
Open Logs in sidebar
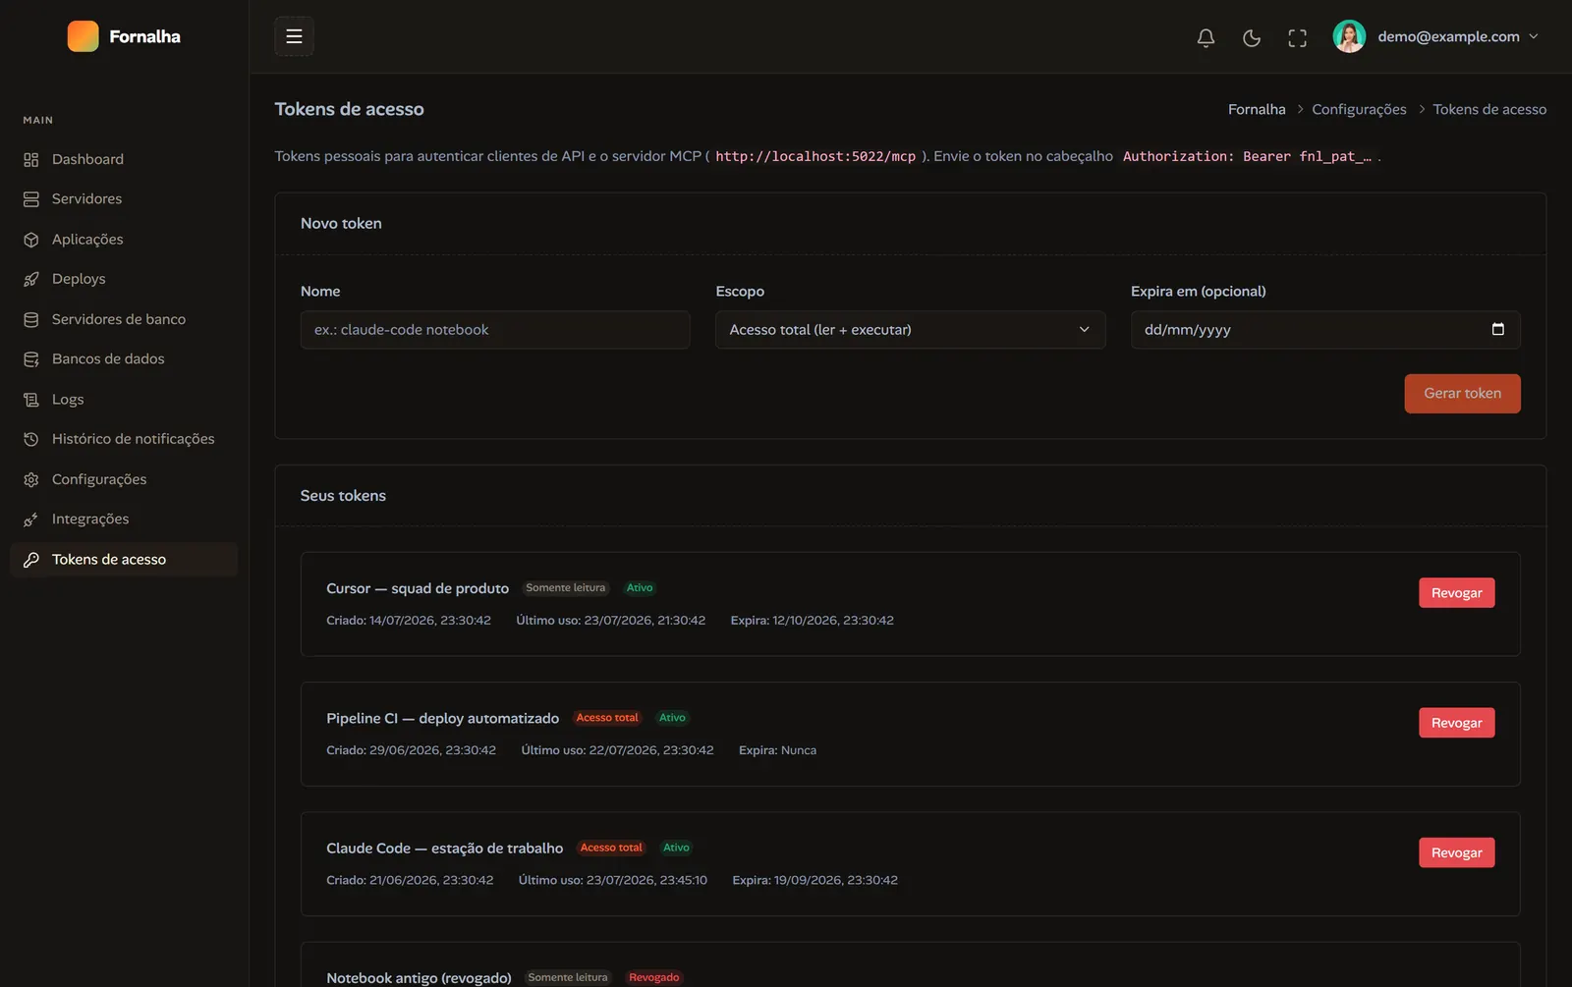point(124,400)
